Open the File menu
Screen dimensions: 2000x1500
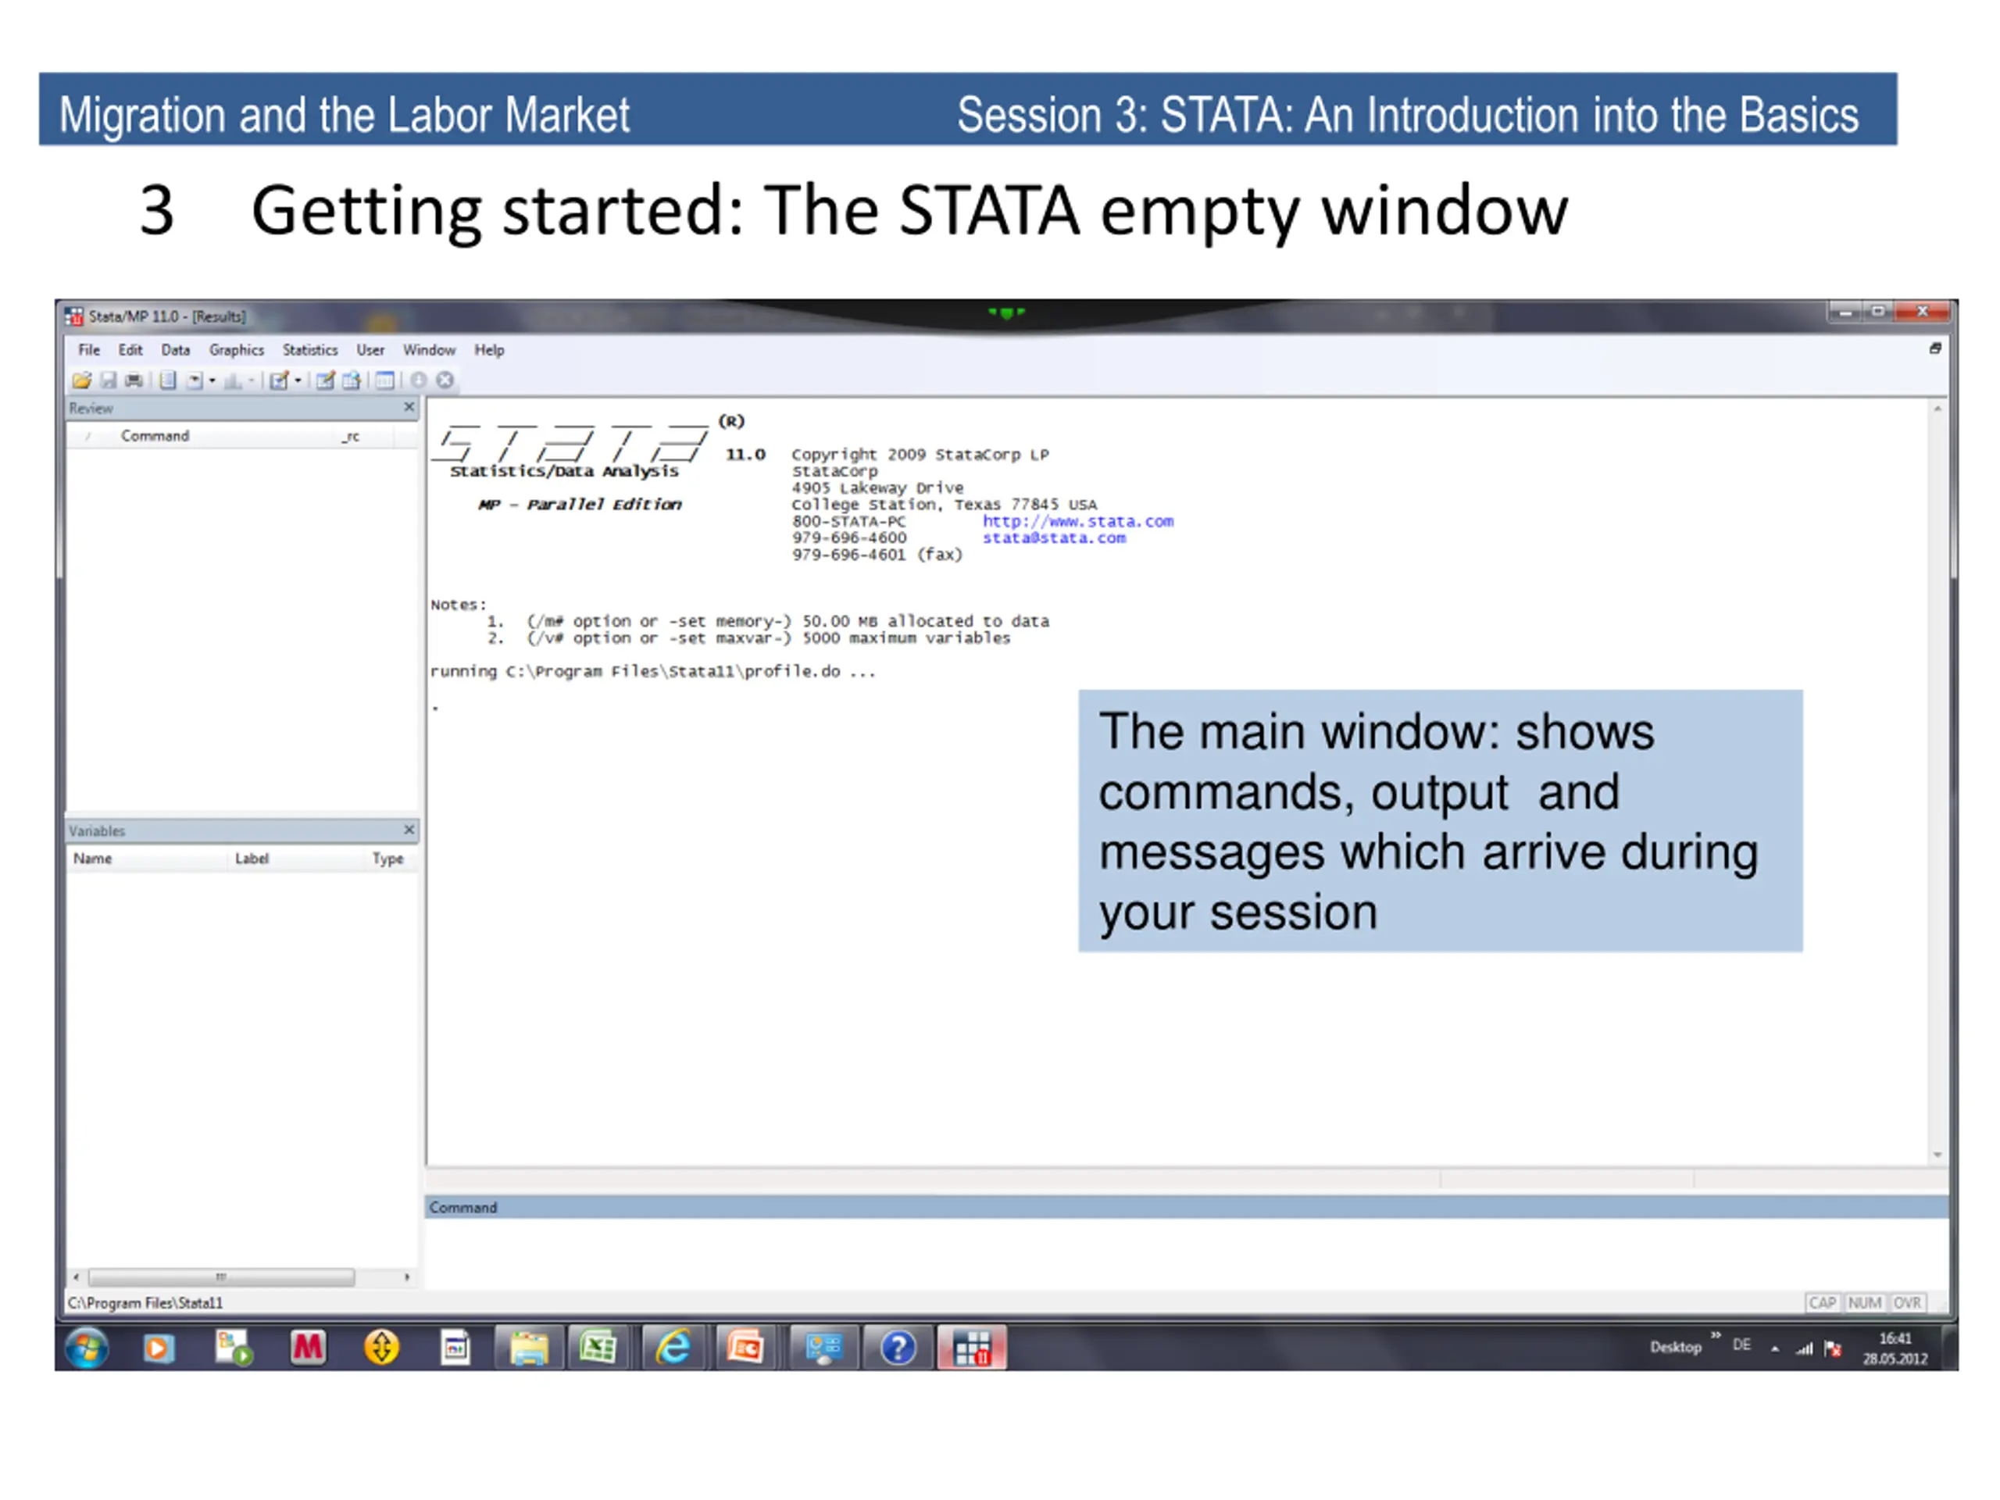pos(88,350)
